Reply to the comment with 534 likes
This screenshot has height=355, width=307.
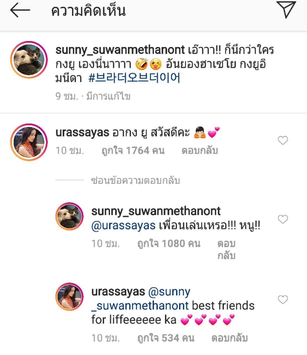click(229, 338)
